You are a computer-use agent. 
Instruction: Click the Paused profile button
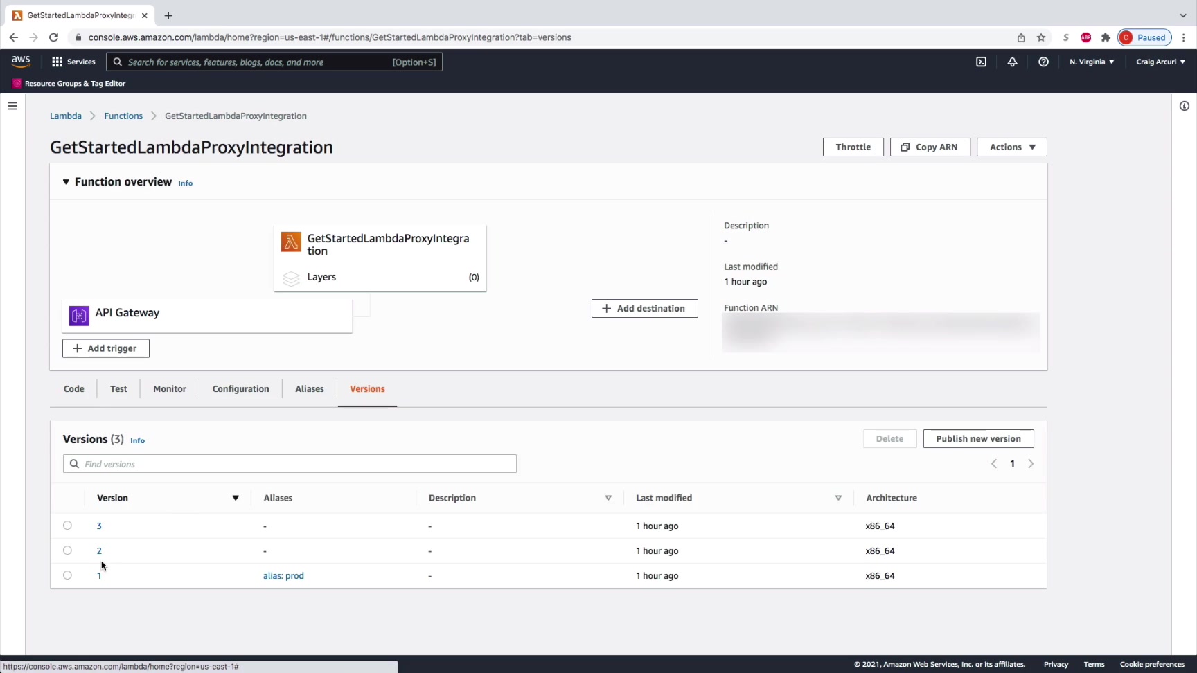pos(1144,37)
